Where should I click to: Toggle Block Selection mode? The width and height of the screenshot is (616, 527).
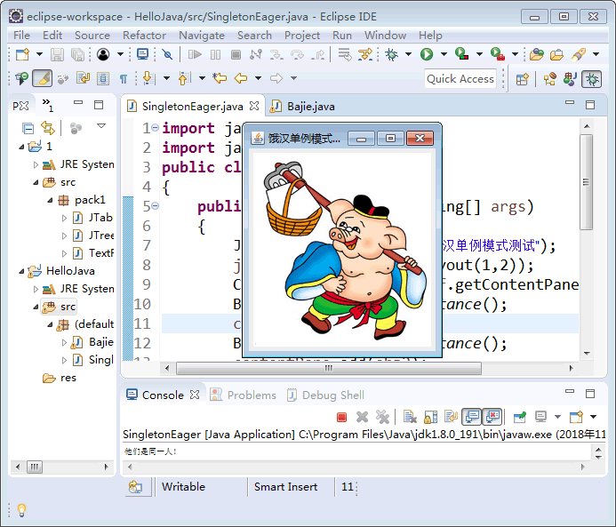coord(103,78)
